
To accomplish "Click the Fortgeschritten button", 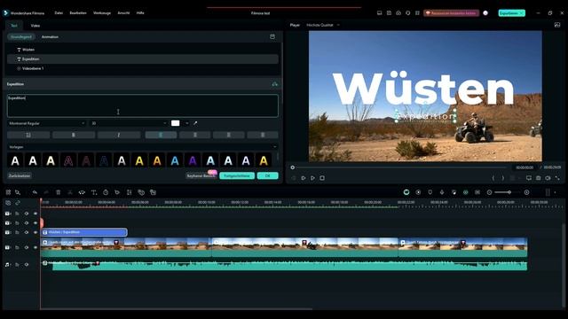I will (x=237, y=175).
